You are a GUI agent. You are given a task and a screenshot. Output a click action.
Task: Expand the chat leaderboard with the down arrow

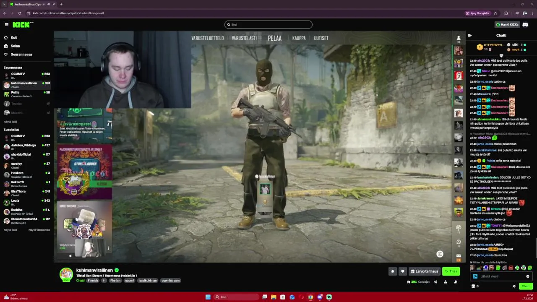501,55
